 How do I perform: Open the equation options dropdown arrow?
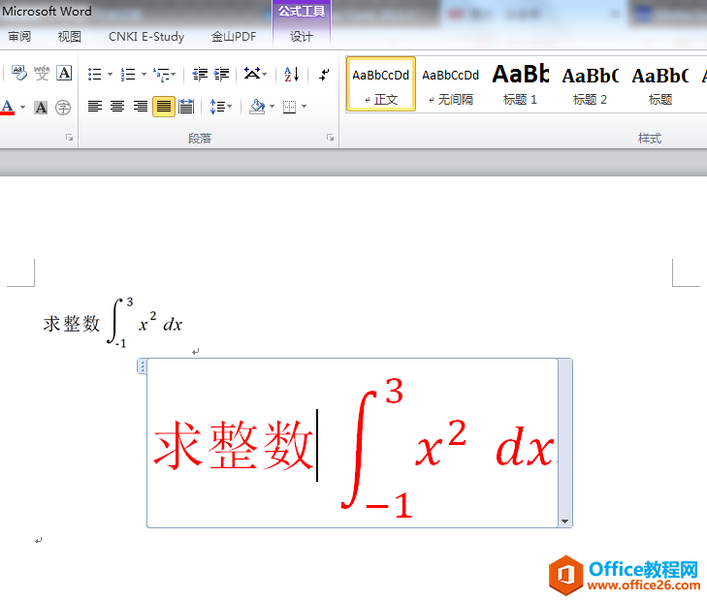click(x=565, y=522)
